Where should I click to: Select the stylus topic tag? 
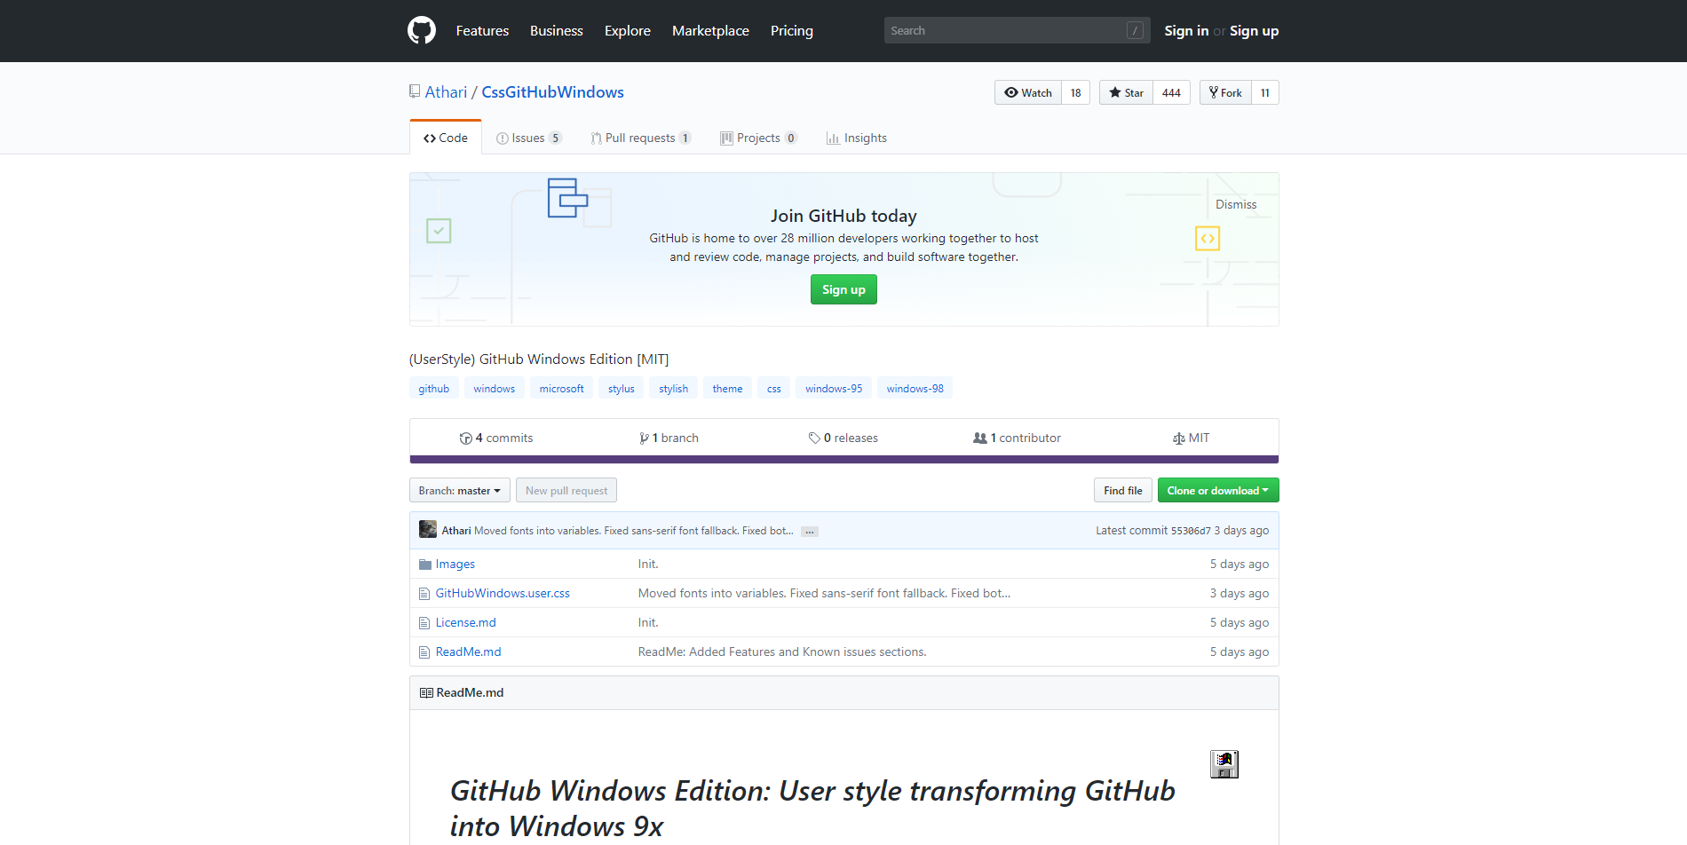pyautogui.click(x=622, y=389)
